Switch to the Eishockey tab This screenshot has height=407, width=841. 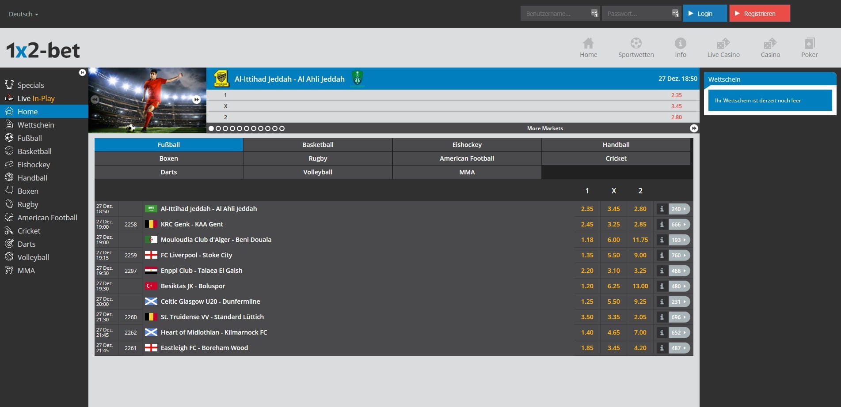[x=467, y=145]
